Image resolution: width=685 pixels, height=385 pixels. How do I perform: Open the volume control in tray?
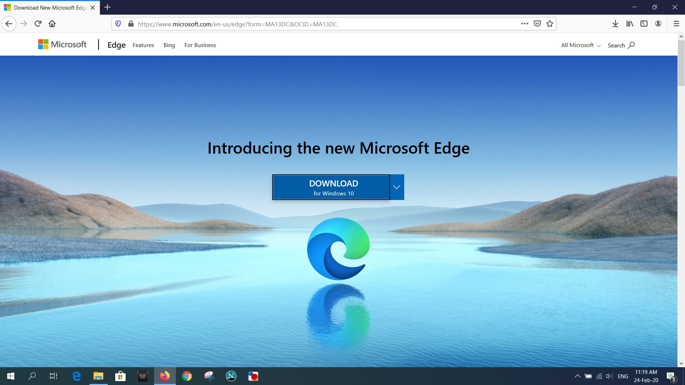(x=609, y=376)
